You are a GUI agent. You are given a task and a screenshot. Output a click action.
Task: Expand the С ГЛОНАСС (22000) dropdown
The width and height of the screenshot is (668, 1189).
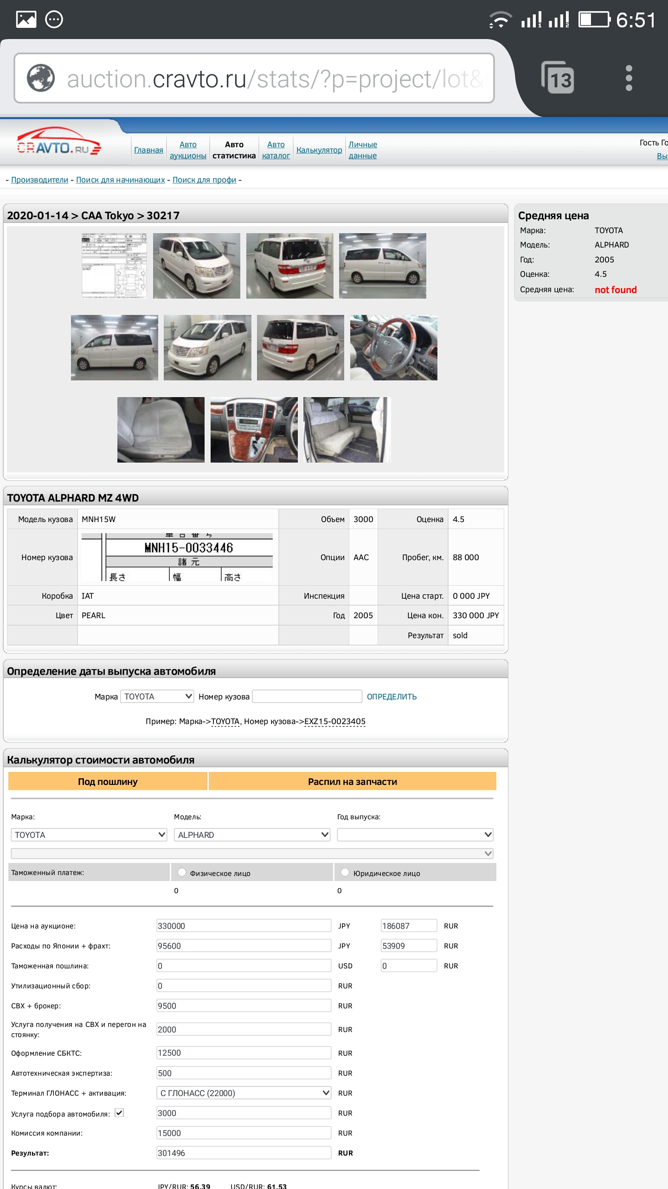click(244, 1093)
